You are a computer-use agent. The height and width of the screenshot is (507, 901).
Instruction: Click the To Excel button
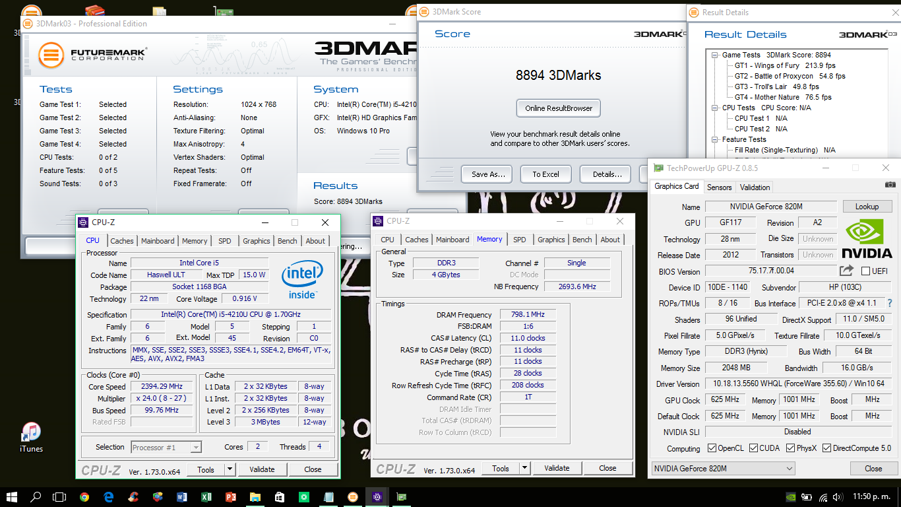coord(545,174)
